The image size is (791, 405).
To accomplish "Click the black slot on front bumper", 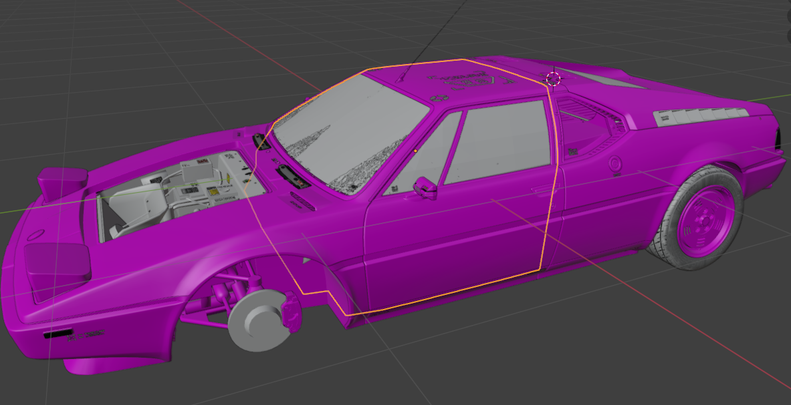I will tap(59, 333).
